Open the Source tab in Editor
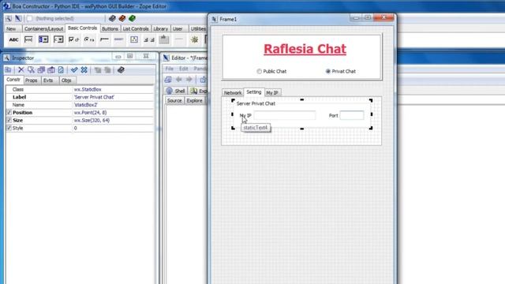This screenshot has width=505, height=284. point(174,100)
